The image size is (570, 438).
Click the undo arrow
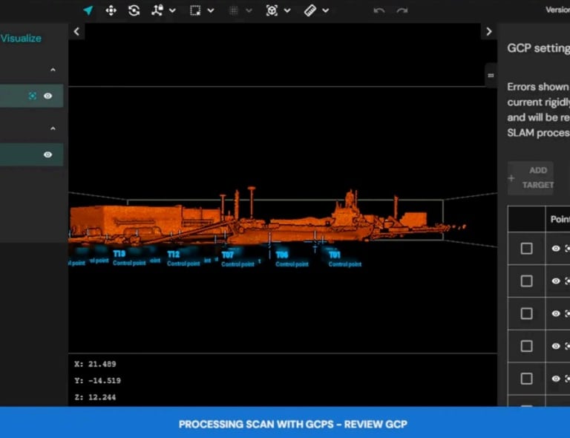coord(379,10)
